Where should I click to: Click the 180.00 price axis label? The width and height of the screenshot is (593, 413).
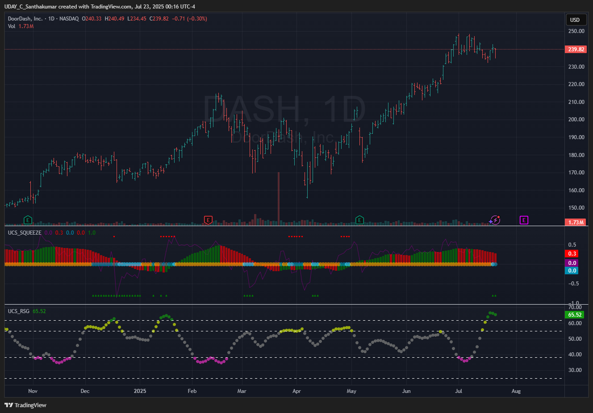coord(576,155)
